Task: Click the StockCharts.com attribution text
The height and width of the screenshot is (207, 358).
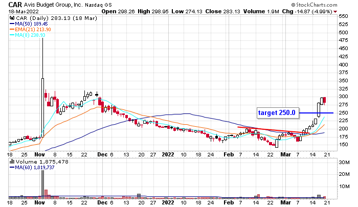Action: pyautogui.click(x=314, y=5)
